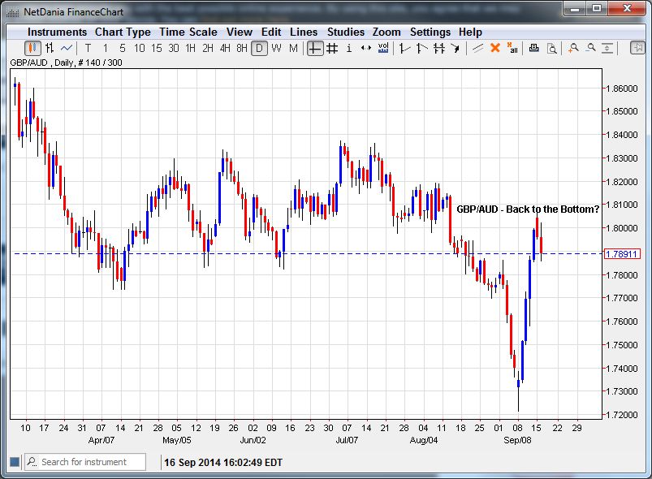This screenshot has width=652, height=479.
Task: Click the 1.78911 current price label
Action: (x=622, y=254)
